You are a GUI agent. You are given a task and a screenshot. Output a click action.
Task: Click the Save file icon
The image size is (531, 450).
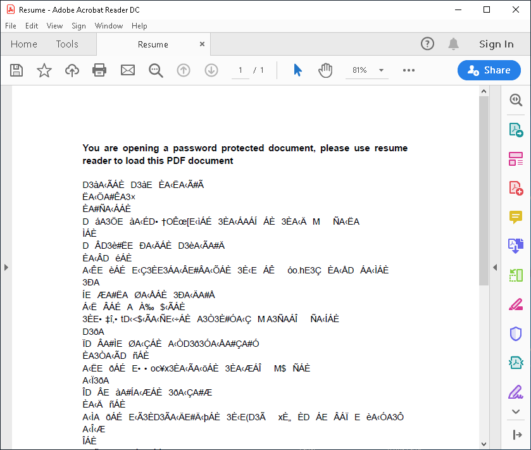tap(16, 70)
